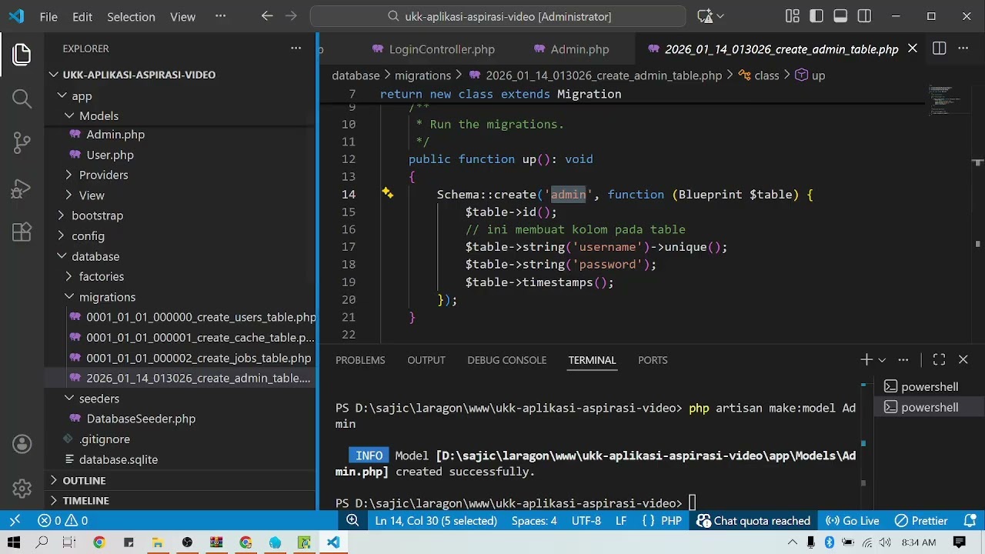Open DatabaseSeeder.php file
Viewport: 985px width, 554px height.
(x=141, y=419)
